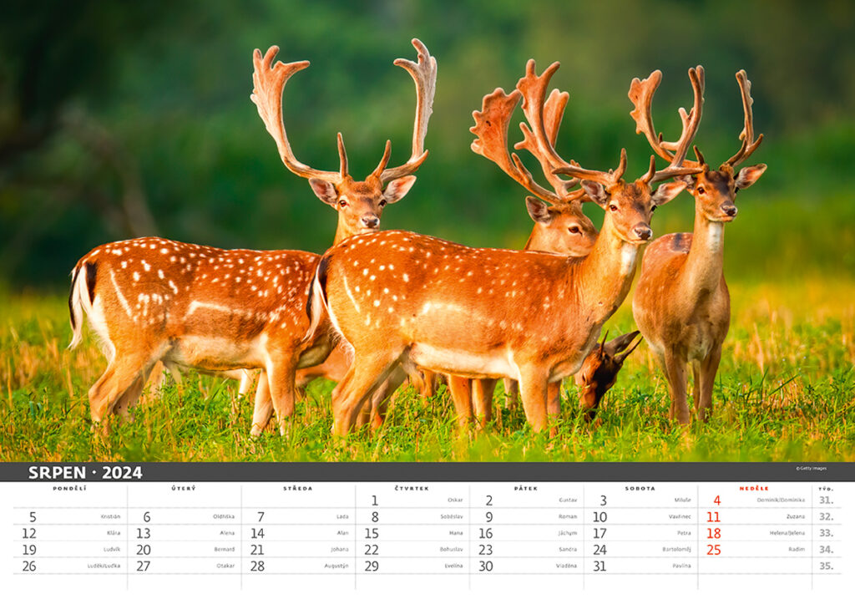Click the grazing deer's lowered head
The width and height of the screenshot is (855, 599).
(603, 381)
